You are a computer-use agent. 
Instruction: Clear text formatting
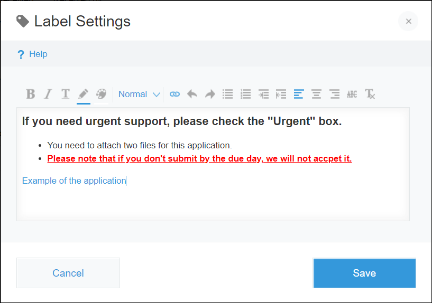(370, 94)
